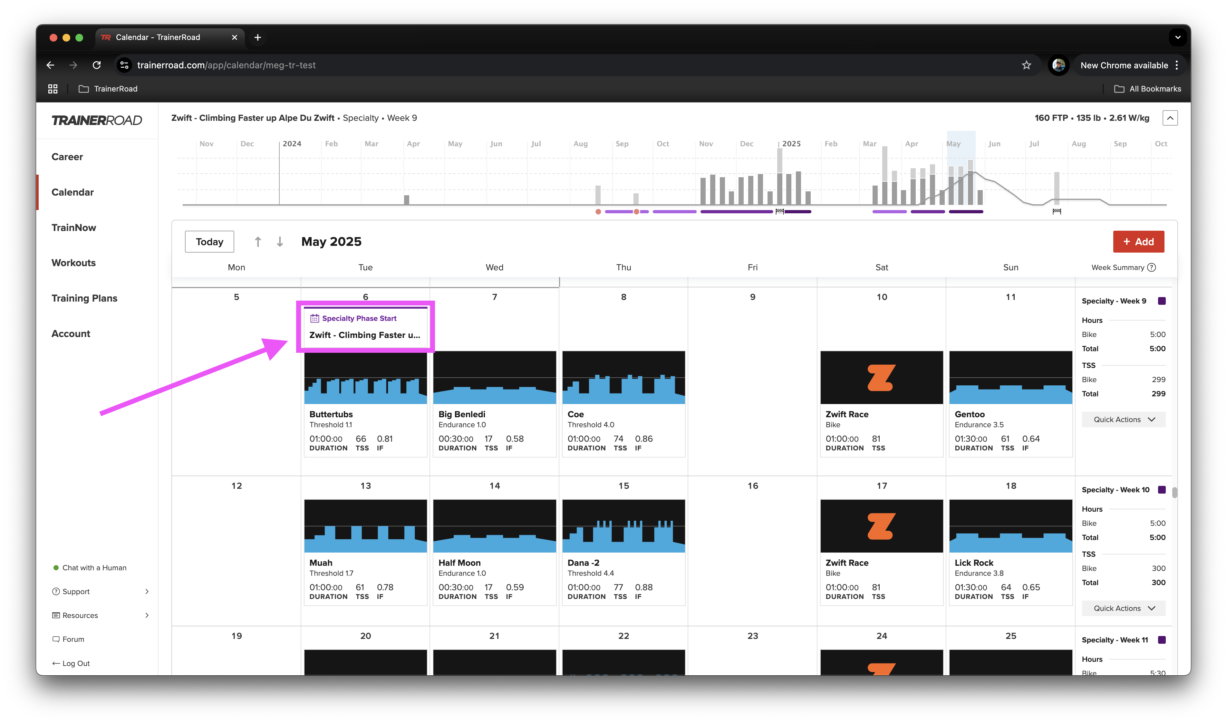Click the Forum speech bubble icon
This screenshot has height=723, width=1227.
(x=56, y=639)
